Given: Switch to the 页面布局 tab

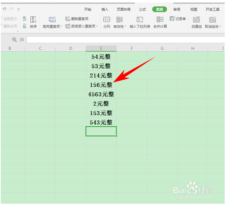Looking at the screenshot, I should (123, 9).
